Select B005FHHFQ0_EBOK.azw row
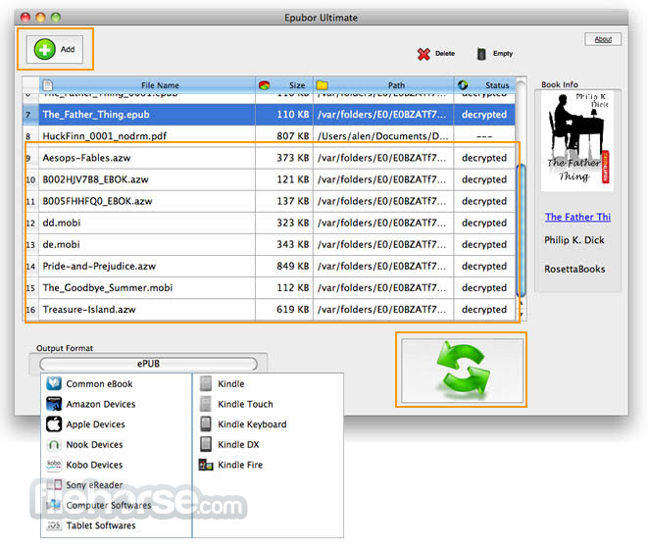Viewport: 647px width, 549px height. [269, 201]
